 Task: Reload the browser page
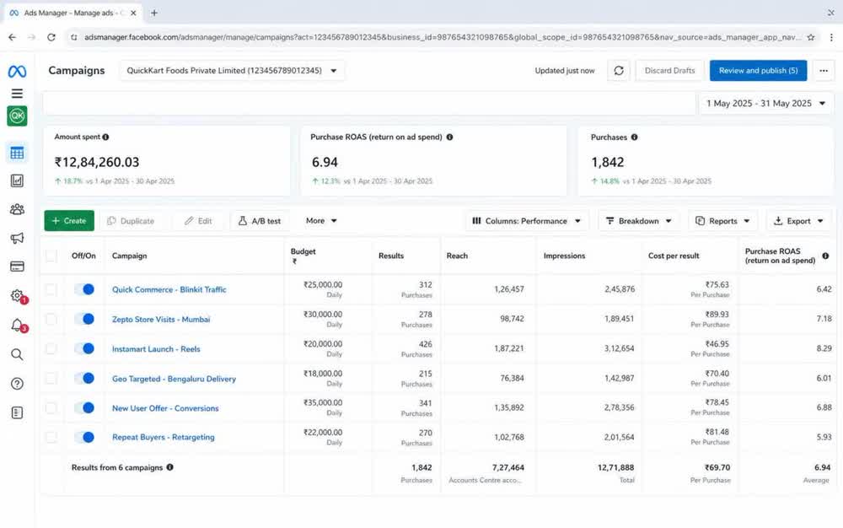[51, 37]
